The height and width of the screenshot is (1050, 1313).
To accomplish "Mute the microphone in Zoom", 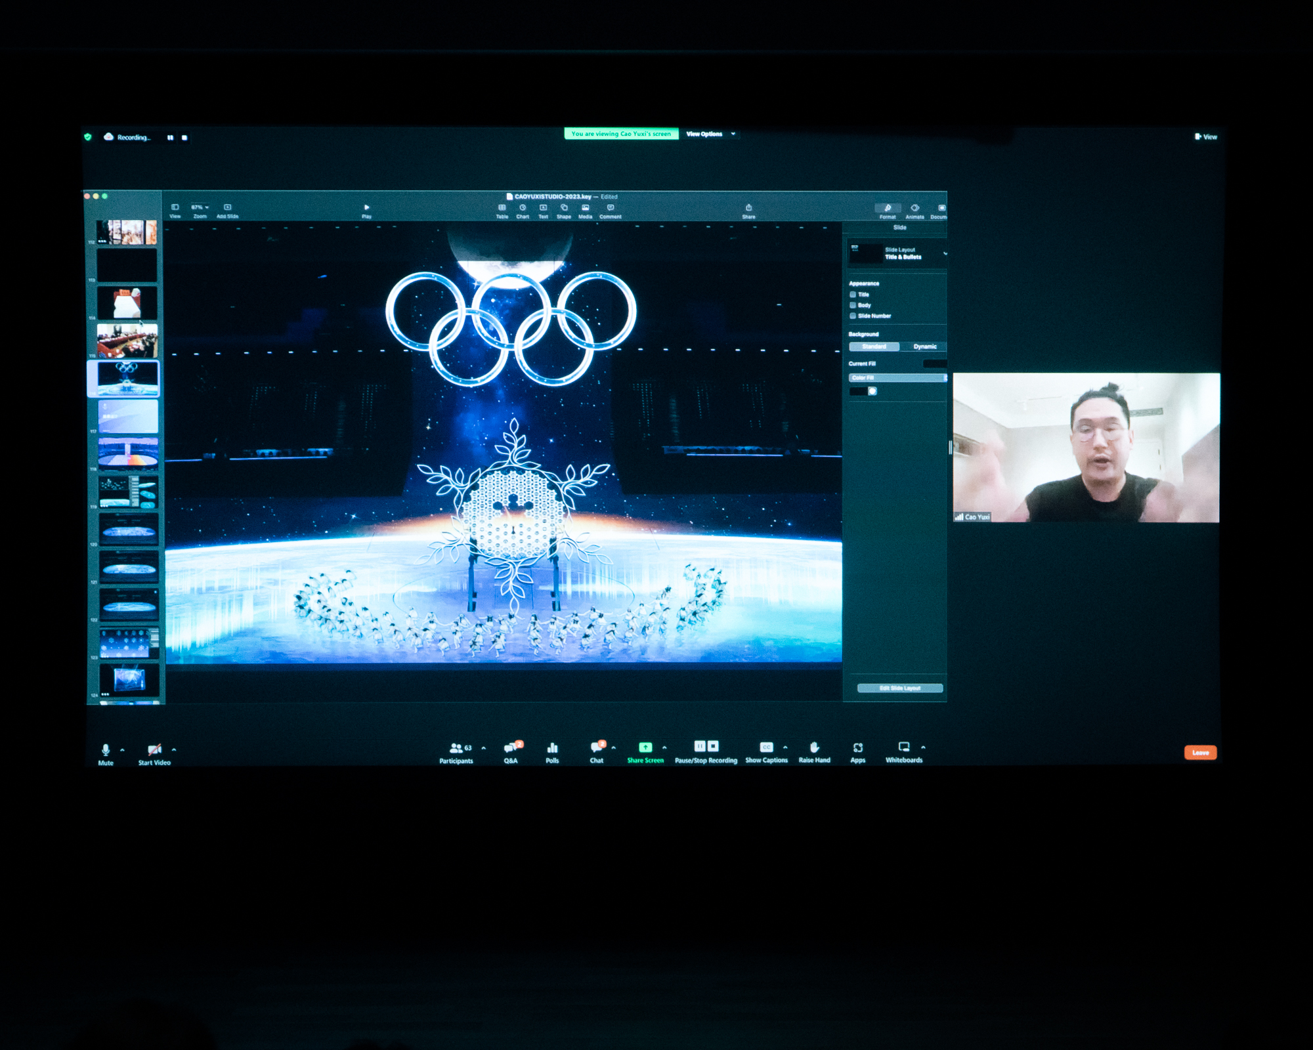I will 106,754.
